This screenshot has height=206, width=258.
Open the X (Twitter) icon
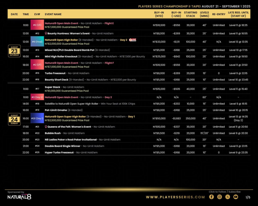point(228,197)
